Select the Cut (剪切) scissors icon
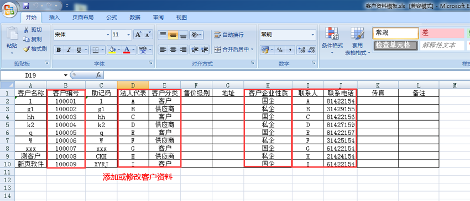This screenshot has width=470, height=201. (27, 30)
